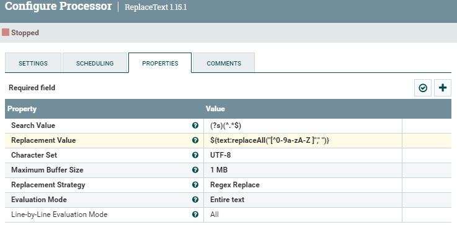Click the Maximum Buffer Size property name
The height and width of the screenshot is (225, 457).
coord(47,170)
